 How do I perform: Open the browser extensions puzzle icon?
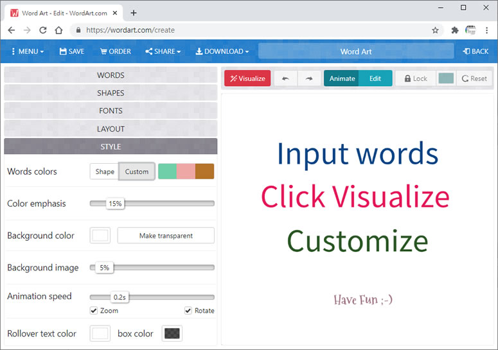tap(455, 30)
